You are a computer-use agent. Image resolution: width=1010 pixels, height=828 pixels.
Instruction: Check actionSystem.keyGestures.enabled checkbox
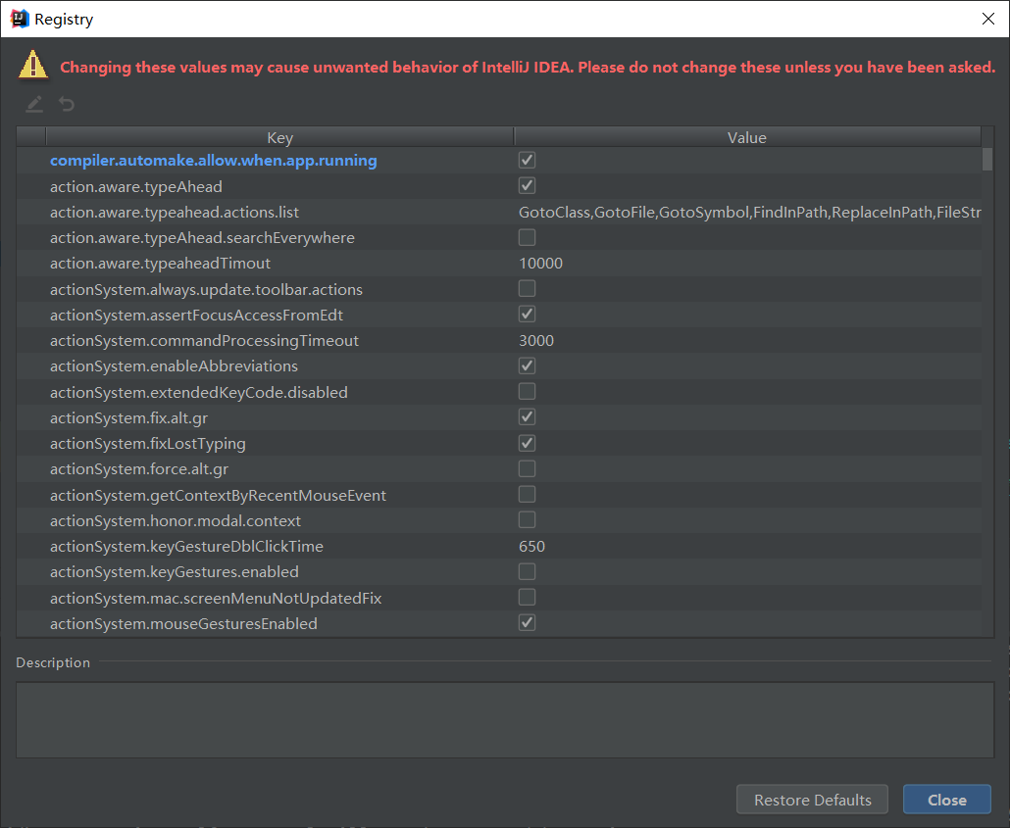pyautogui.click(x=527, y=571)
